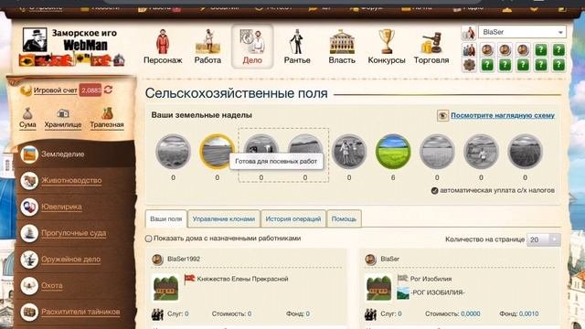Open the История операций tab

click(x=293, y=219)
